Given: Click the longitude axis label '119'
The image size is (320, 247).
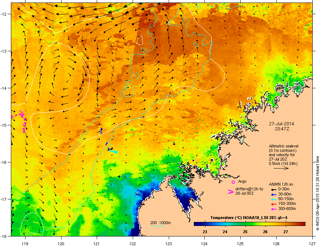Looking at the screenshot, I should click(25, 243).
